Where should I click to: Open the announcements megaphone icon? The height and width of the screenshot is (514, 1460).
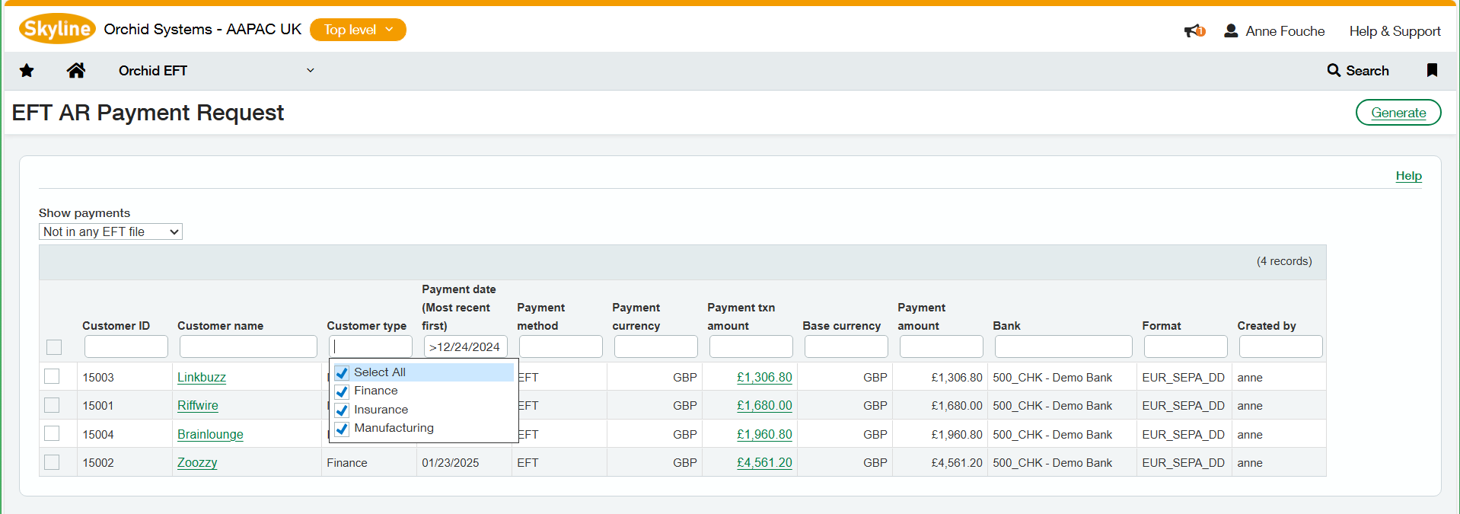tap(1194, 31)
